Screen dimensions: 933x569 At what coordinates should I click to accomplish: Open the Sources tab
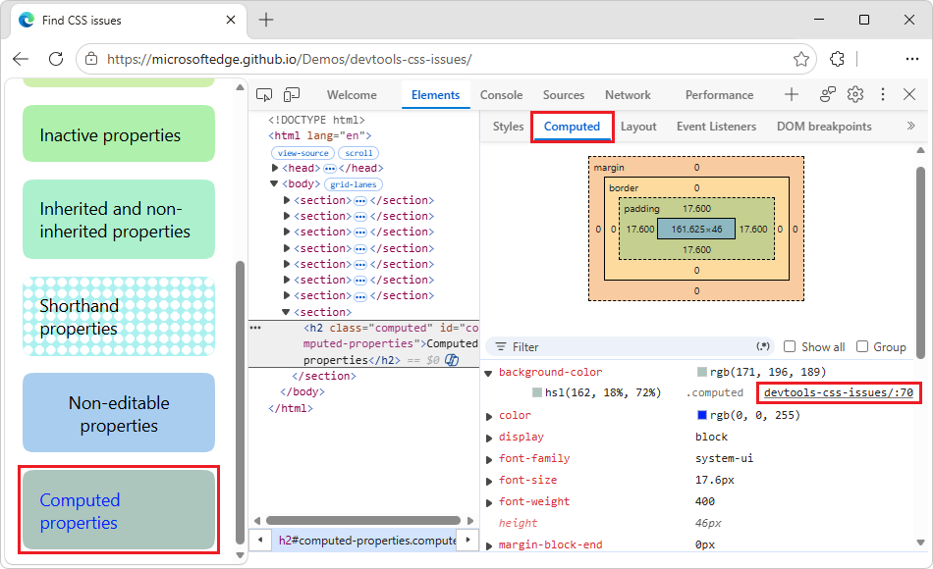[x=564, y=94]
